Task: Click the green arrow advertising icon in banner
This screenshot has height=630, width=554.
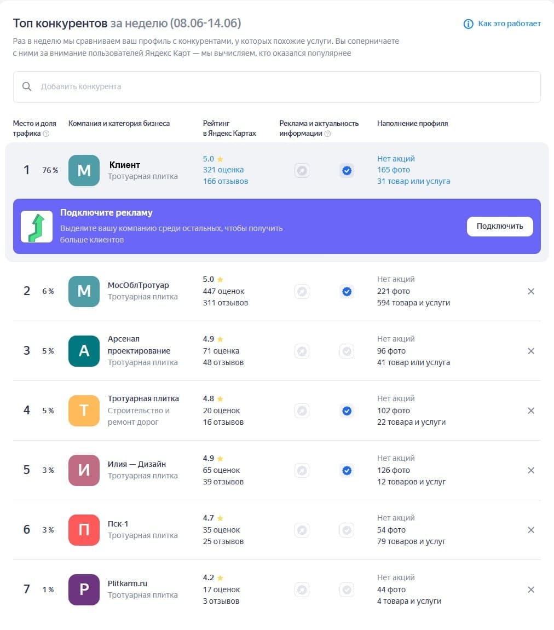Action: (37, 227)
